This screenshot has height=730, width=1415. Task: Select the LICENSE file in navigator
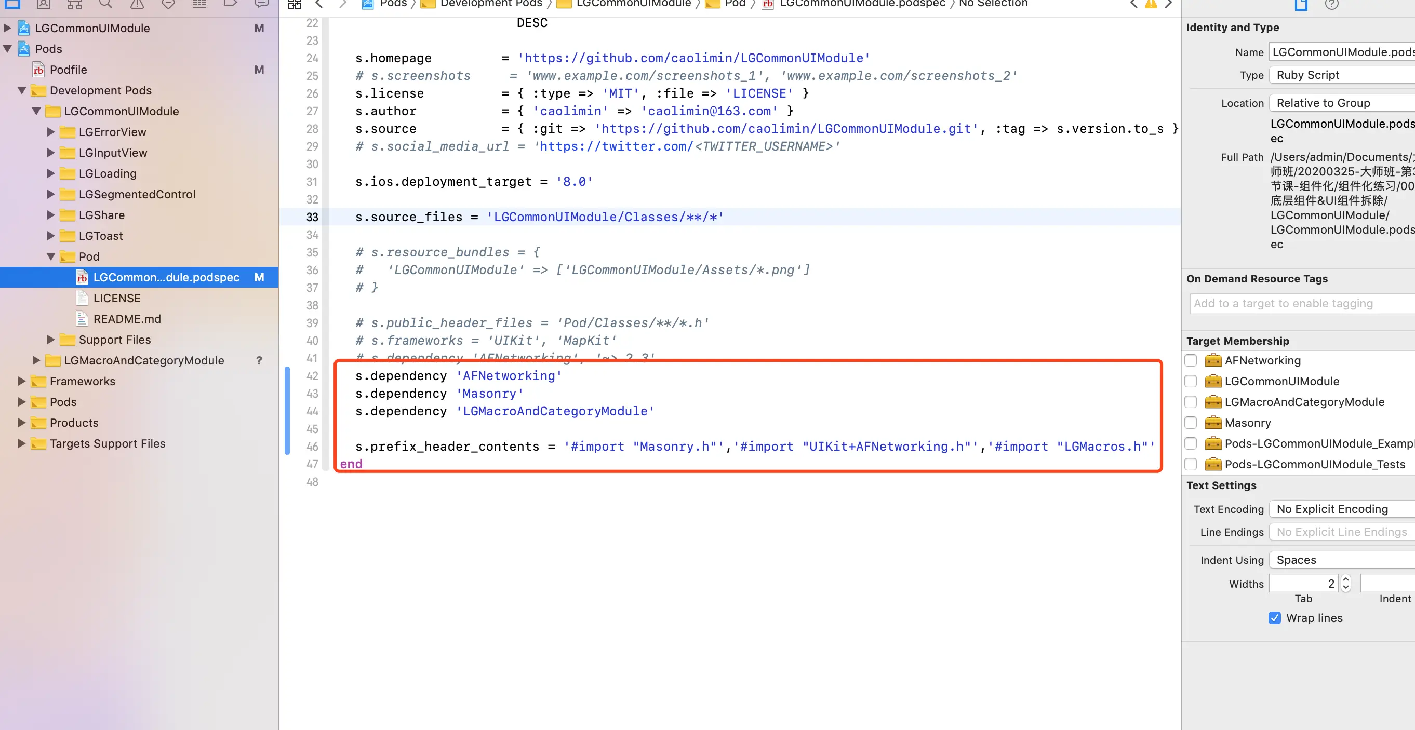116,298
